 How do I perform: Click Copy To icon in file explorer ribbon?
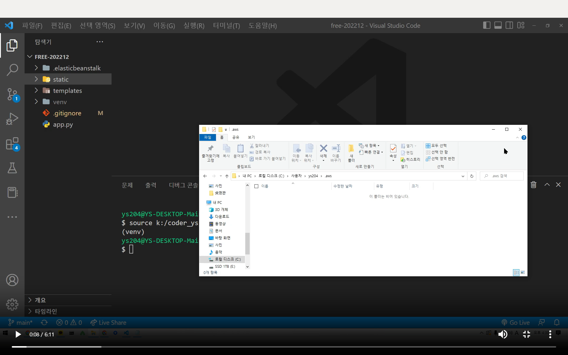coord(309,153)
